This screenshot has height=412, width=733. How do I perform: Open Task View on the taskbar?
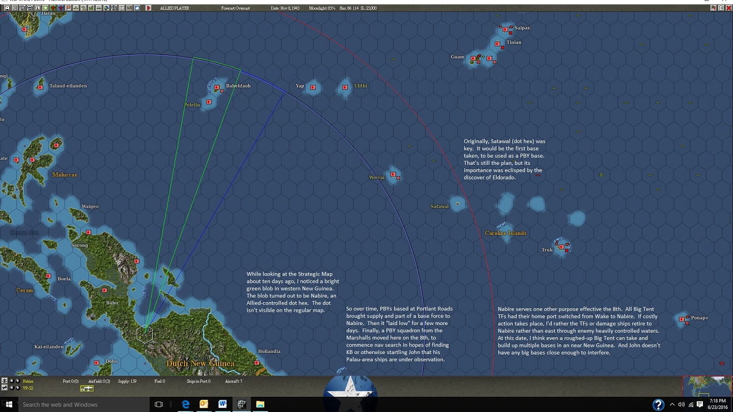click(159, 404)
